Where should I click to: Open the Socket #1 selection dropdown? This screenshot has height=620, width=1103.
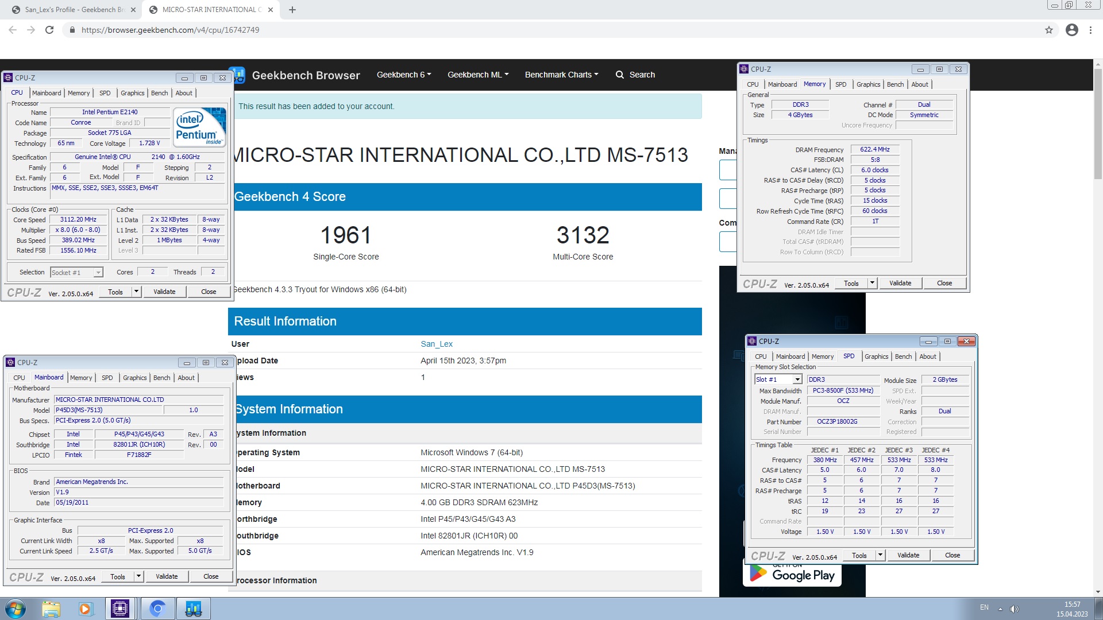click(76, 273)
